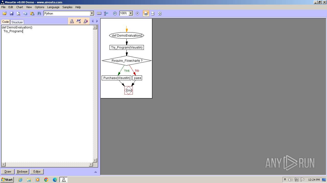Select the Try_Program(Visustin) flowchart box

(127, 48)
